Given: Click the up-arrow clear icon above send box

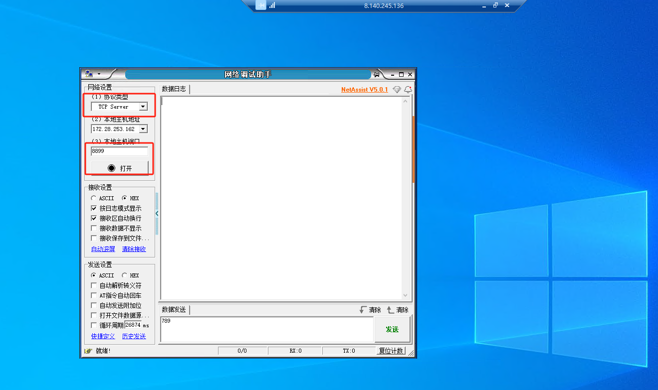Looking at the screenshot, I should coord(391,310).
